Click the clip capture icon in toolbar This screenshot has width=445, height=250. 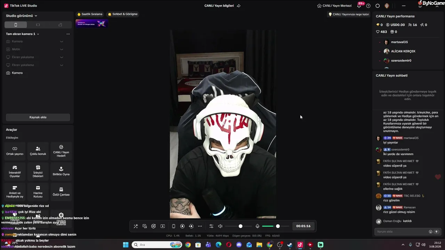[162, 226]
